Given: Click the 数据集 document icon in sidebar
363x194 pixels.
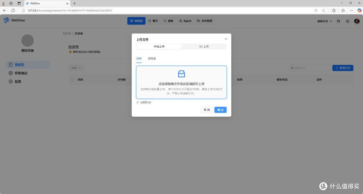Looking at the screenshot, I should pyautogui.click(x=11, y=65).
